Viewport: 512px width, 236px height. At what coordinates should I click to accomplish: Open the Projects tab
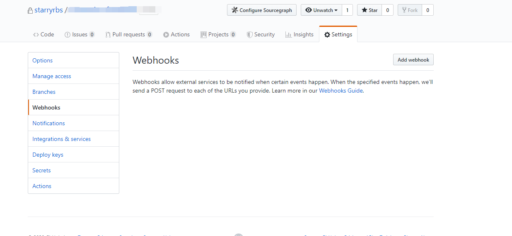pyautogui.click(x=218, y=35)
